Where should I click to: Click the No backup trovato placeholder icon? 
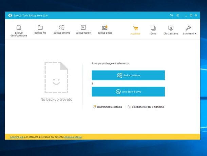[56, 77]
